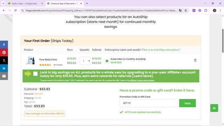Viewport: 224px width, 126px height.
Task: Click 'AFF10 was applied successfully' message
Action: [x=143, y=112]
